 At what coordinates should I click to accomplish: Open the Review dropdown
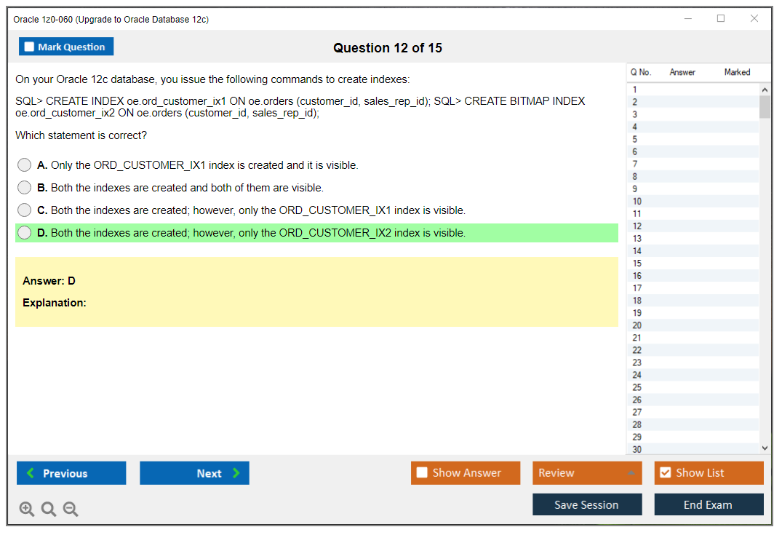[587, 472]
